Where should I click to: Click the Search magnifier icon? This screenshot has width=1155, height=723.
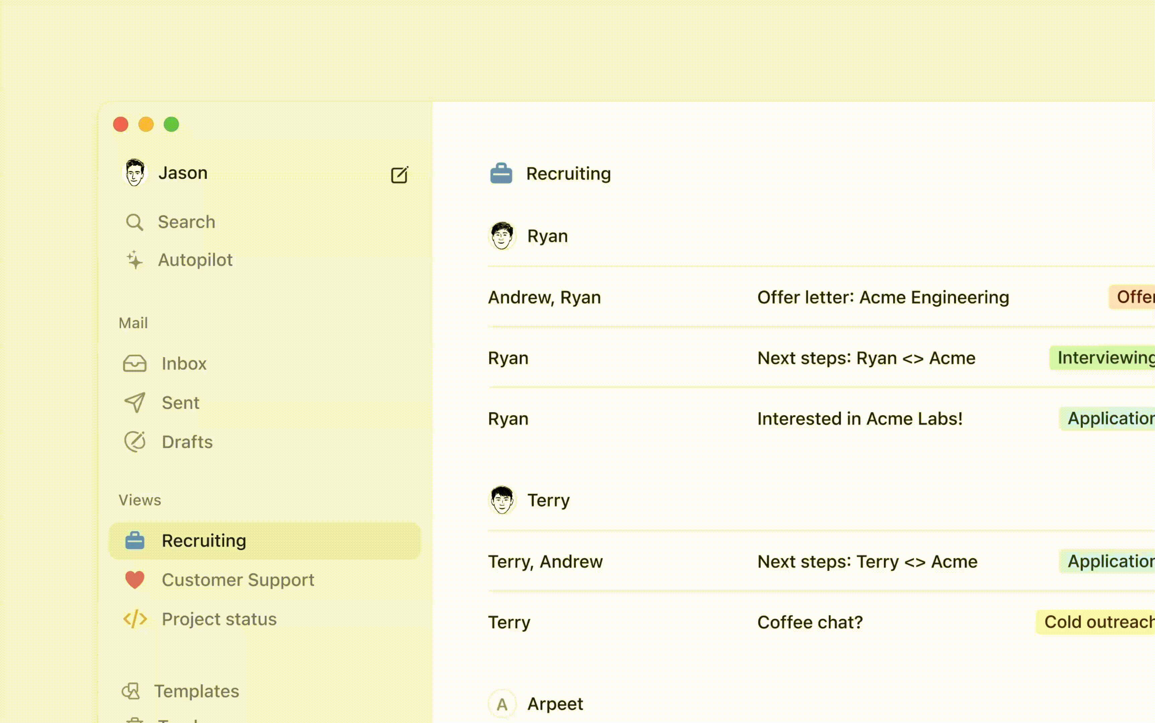pos(134,222)
